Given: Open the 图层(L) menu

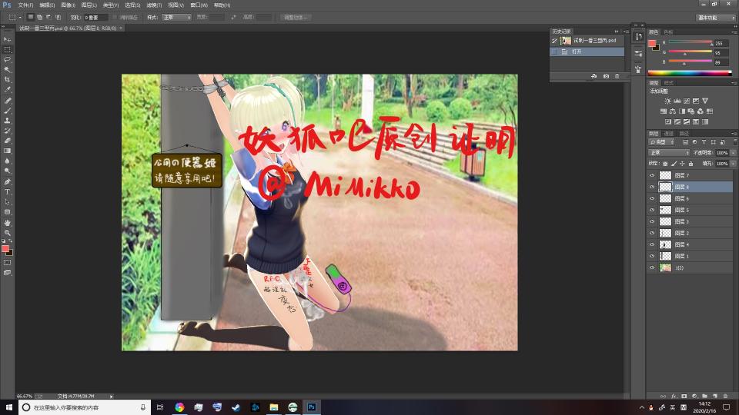Looking at the screenshot, I should coord(89,5).
